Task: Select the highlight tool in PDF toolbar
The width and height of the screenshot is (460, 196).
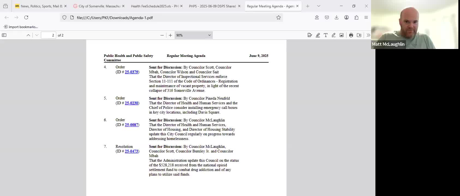Action: pyautogui.click(x=318, y=35)
